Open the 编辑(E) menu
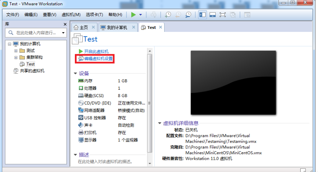318x172 pixels. coord(31,14)
